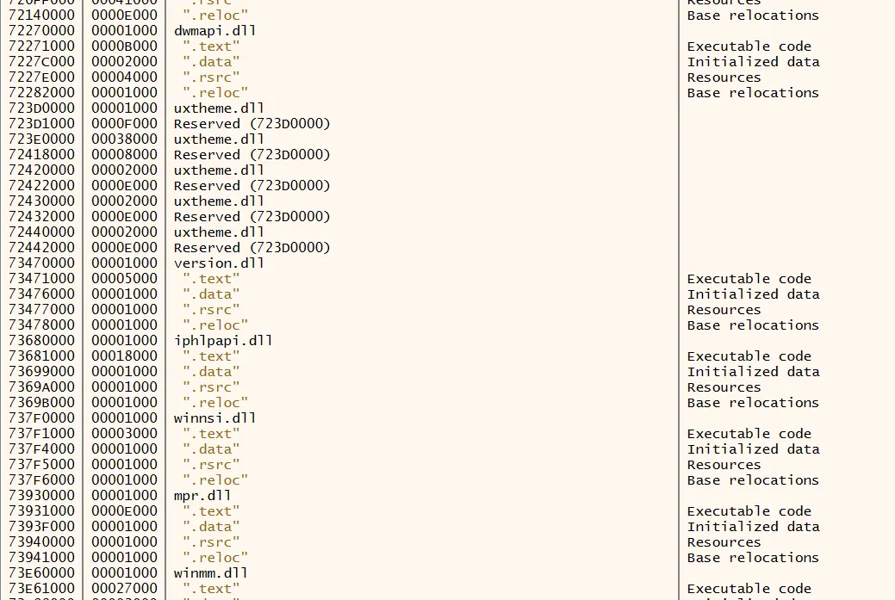Select address 73940000 row
The width and height of the screenshot is (895, 600).
[41, 541]
